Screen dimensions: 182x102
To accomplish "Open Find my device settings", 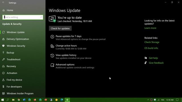I will [x=14, y=80].
